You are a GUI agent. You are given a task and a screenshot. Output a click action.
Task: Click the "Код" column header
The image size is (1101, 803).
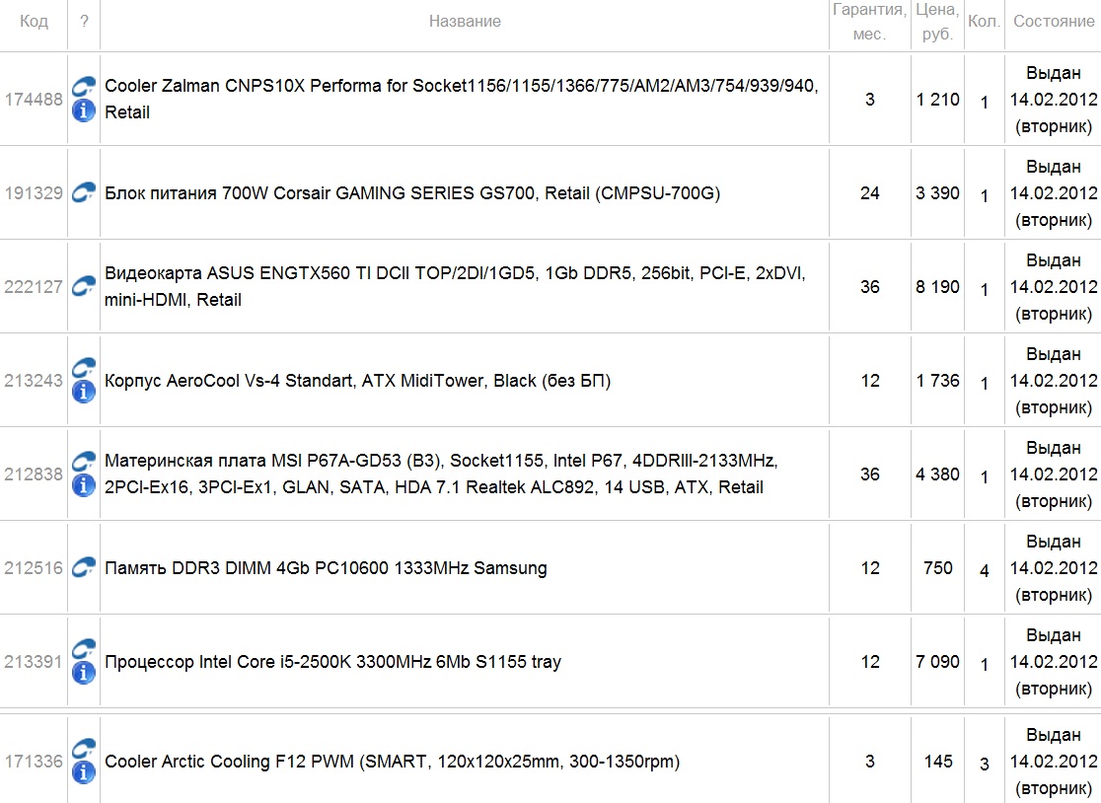(x=34, y=22)
